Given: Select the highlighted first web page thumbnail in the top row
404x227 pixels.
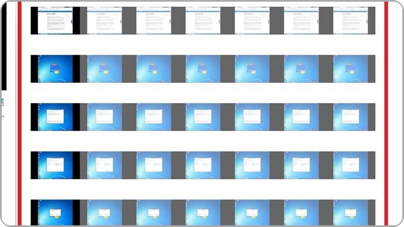Looking at the screenshot, I should tap(55, 20).
